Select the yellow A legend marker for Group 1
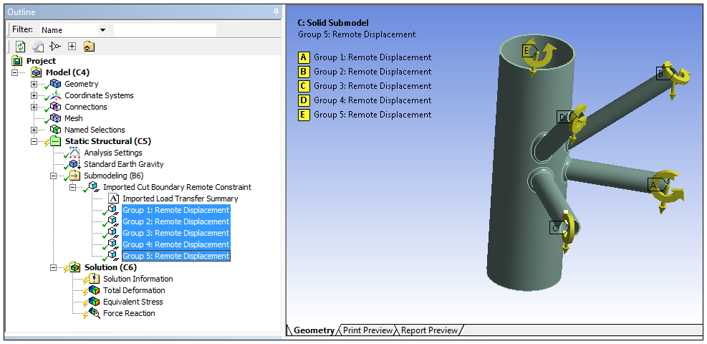The image size is (707, 344). pyautogui.click(x=304, y=57)
